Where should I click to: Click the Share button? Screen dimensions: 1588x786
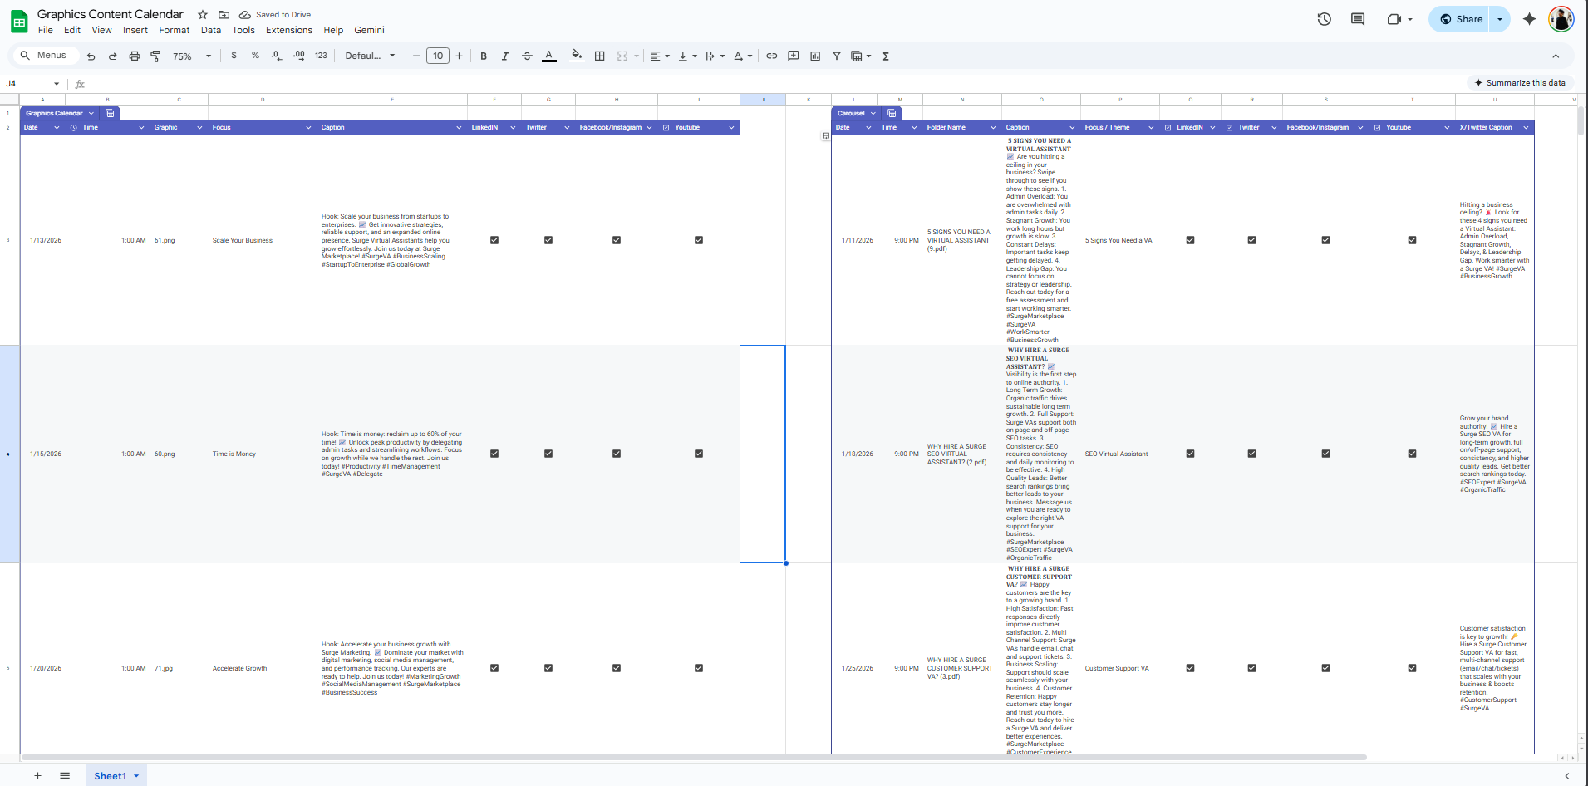click(1461, 19)
